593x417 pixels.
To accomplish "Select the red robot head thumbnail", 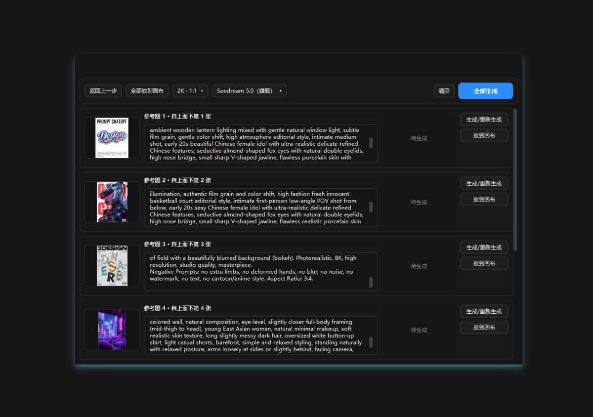I will point(112,202).
